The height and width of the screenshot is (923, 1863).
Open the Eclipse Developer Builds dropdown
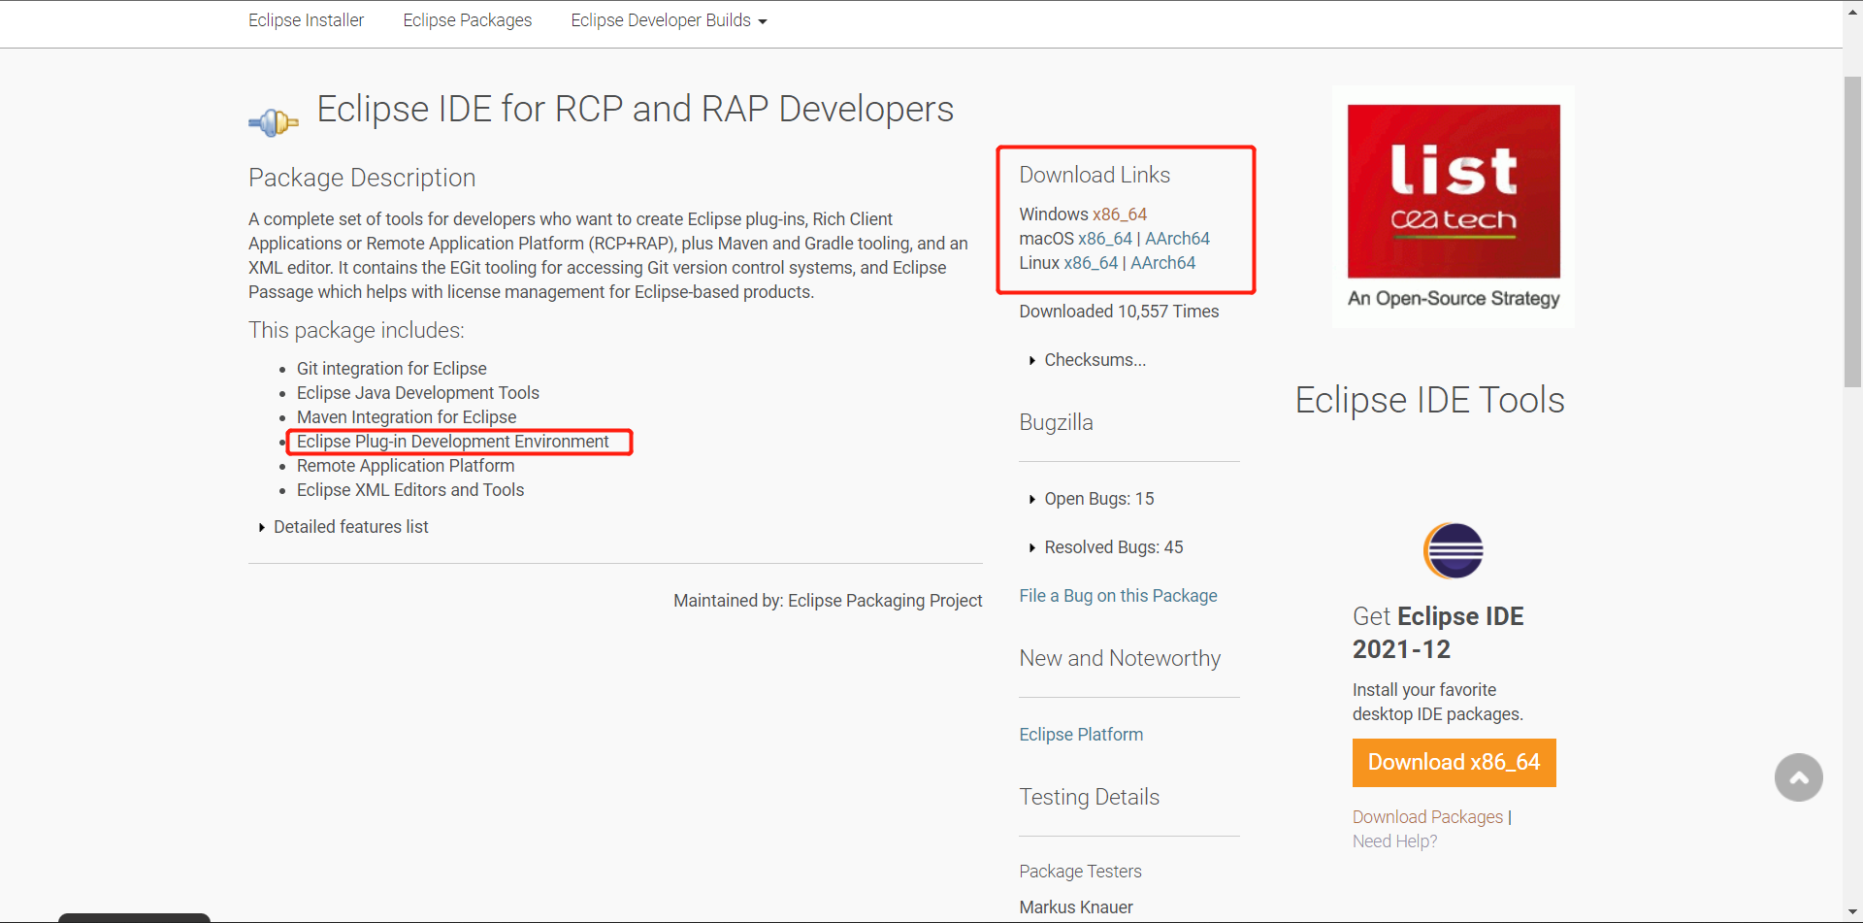[669, 20]
